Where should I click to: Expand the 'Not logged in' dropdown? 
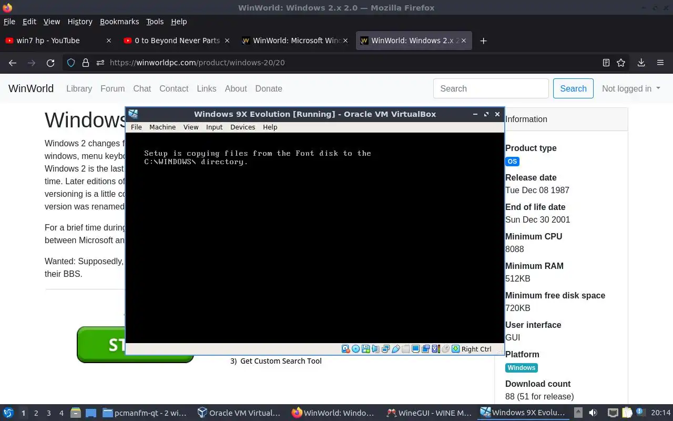631,88
